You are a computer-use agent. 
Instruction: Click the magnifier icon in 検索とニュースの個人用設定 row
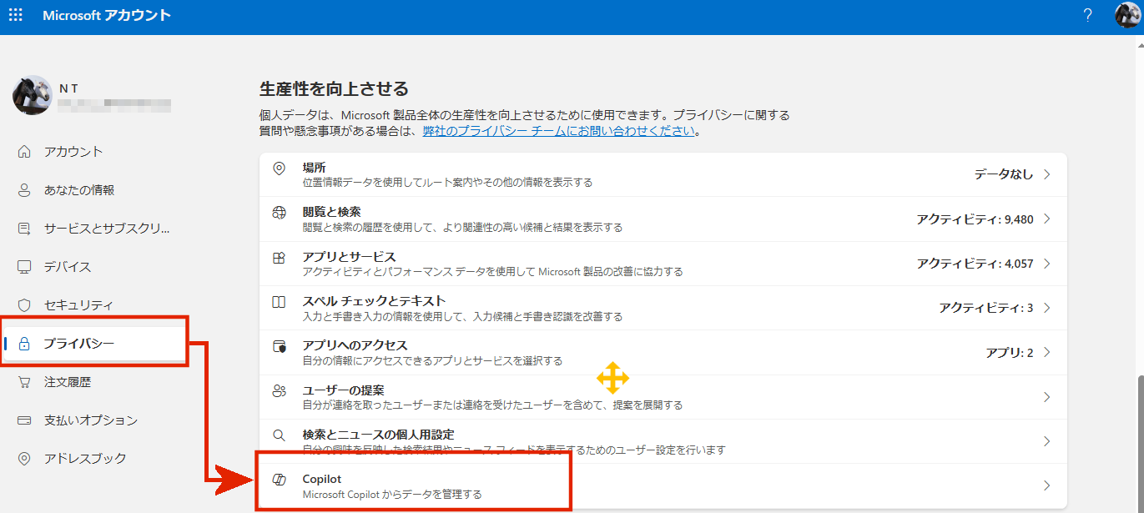tap(280, 435)
